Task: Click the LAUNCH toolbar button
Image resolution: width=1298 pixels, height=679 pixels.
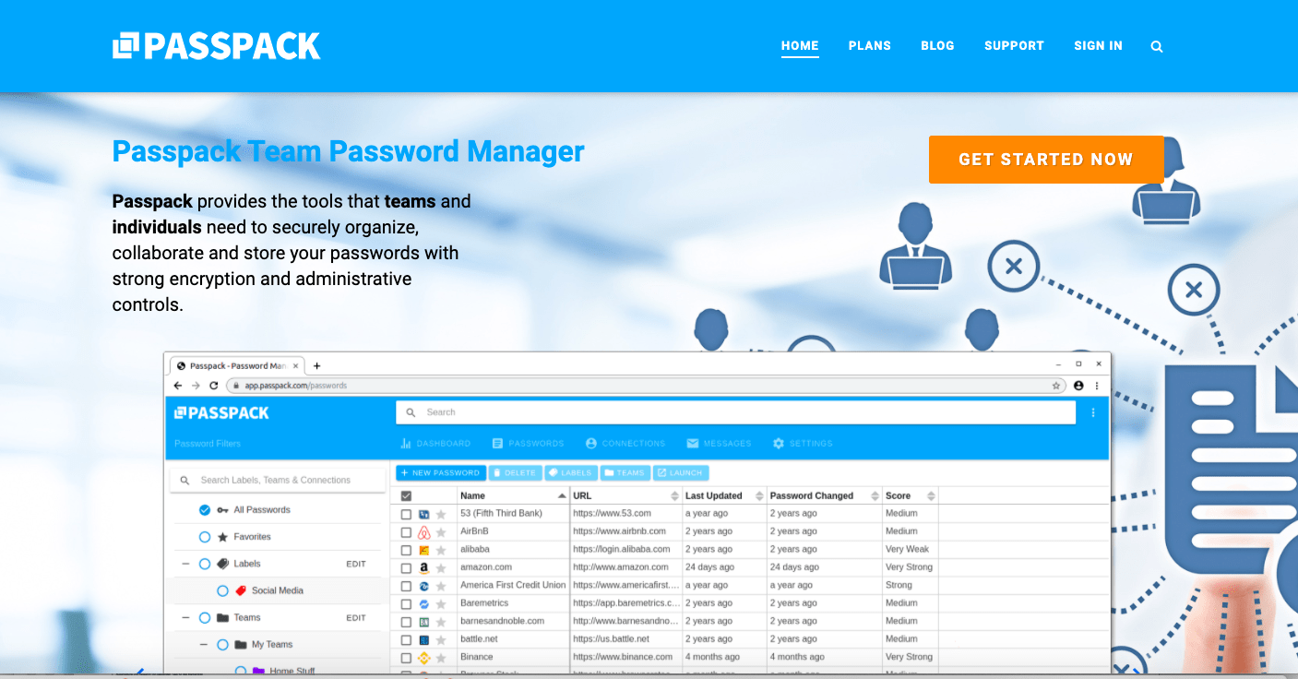Action: point(681,472)
